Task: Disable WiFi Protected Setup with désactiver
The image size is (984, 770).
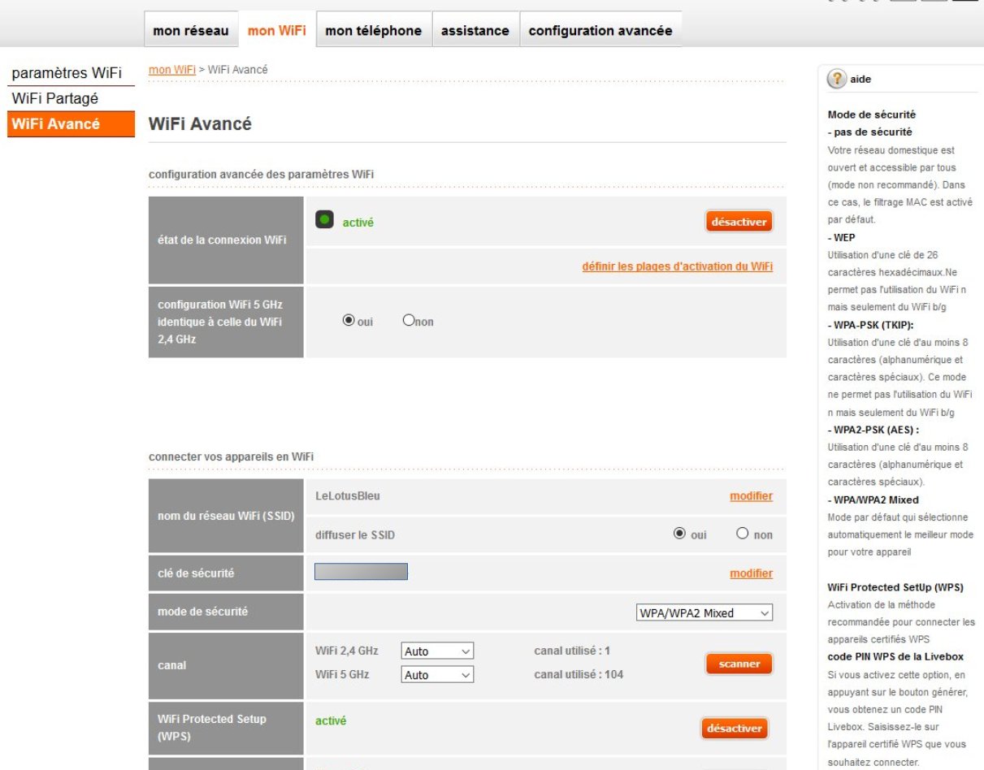Action: (734, 729)
